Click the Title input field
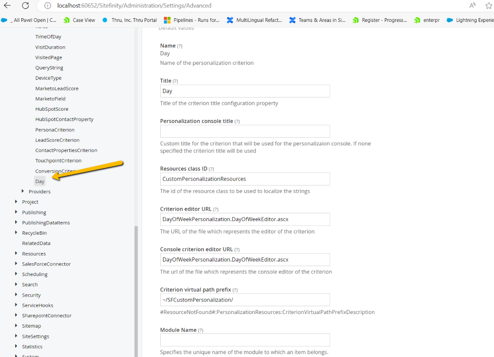This screenshot has height=357, width=494. pyautogui.click(x=245, y=91)
